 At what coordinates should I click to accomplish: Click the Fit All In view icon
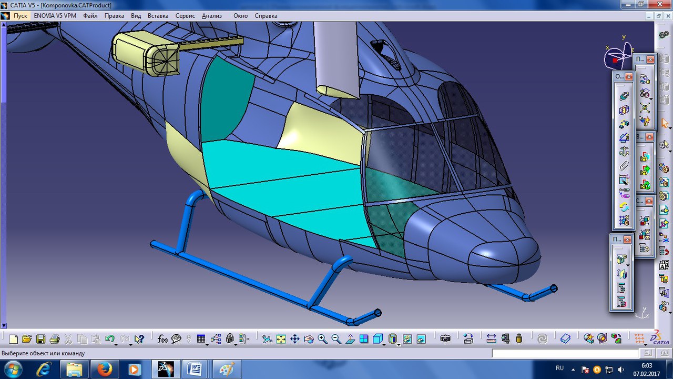point(281,339)
